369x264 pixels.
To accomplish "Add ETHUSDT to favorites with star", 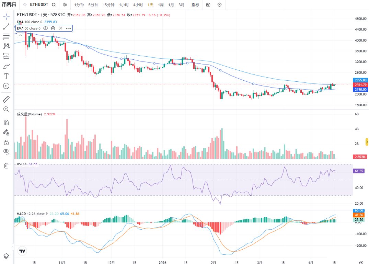I will point(25,5).
